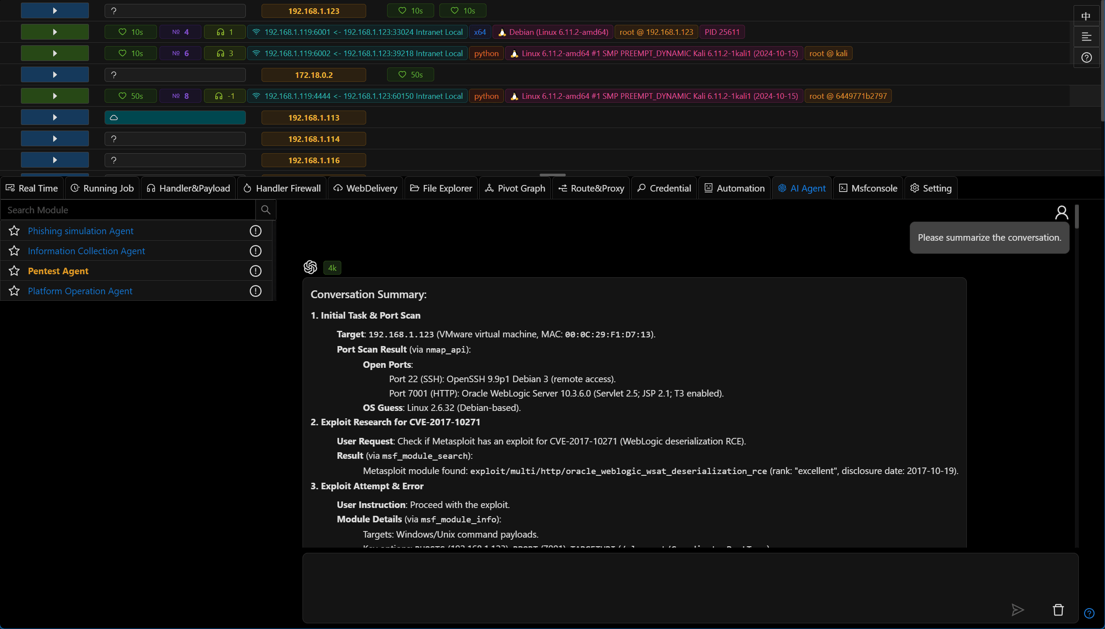Open the Handler&Payload tab

[x=188, y=188]
